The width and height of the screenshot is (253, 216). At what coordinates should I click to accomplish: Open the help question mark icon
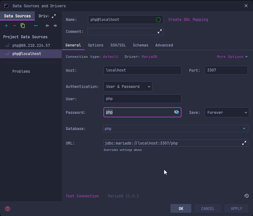click(8, 209)
